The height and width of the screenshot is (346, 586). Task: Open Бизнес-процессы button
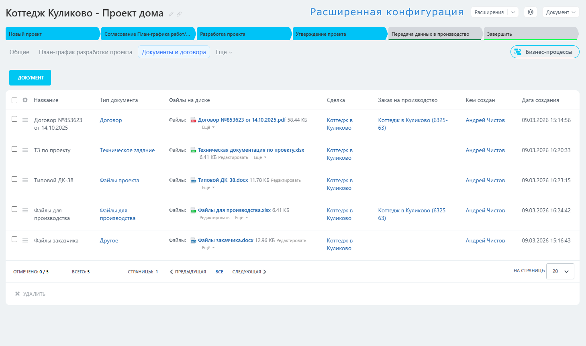tap(545, 52)
